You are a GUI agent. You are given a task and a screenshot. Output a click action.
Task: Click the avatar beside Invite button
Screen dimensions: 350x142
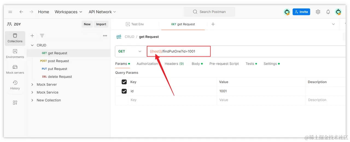(x=287, y=12)
